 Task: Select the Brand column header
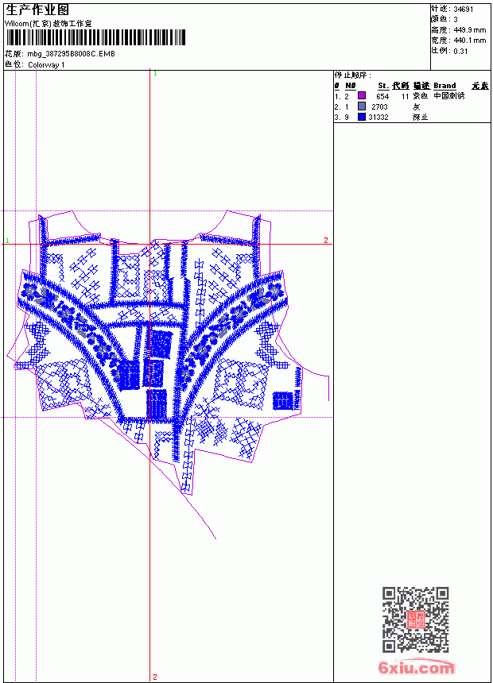tap(444, 86)
